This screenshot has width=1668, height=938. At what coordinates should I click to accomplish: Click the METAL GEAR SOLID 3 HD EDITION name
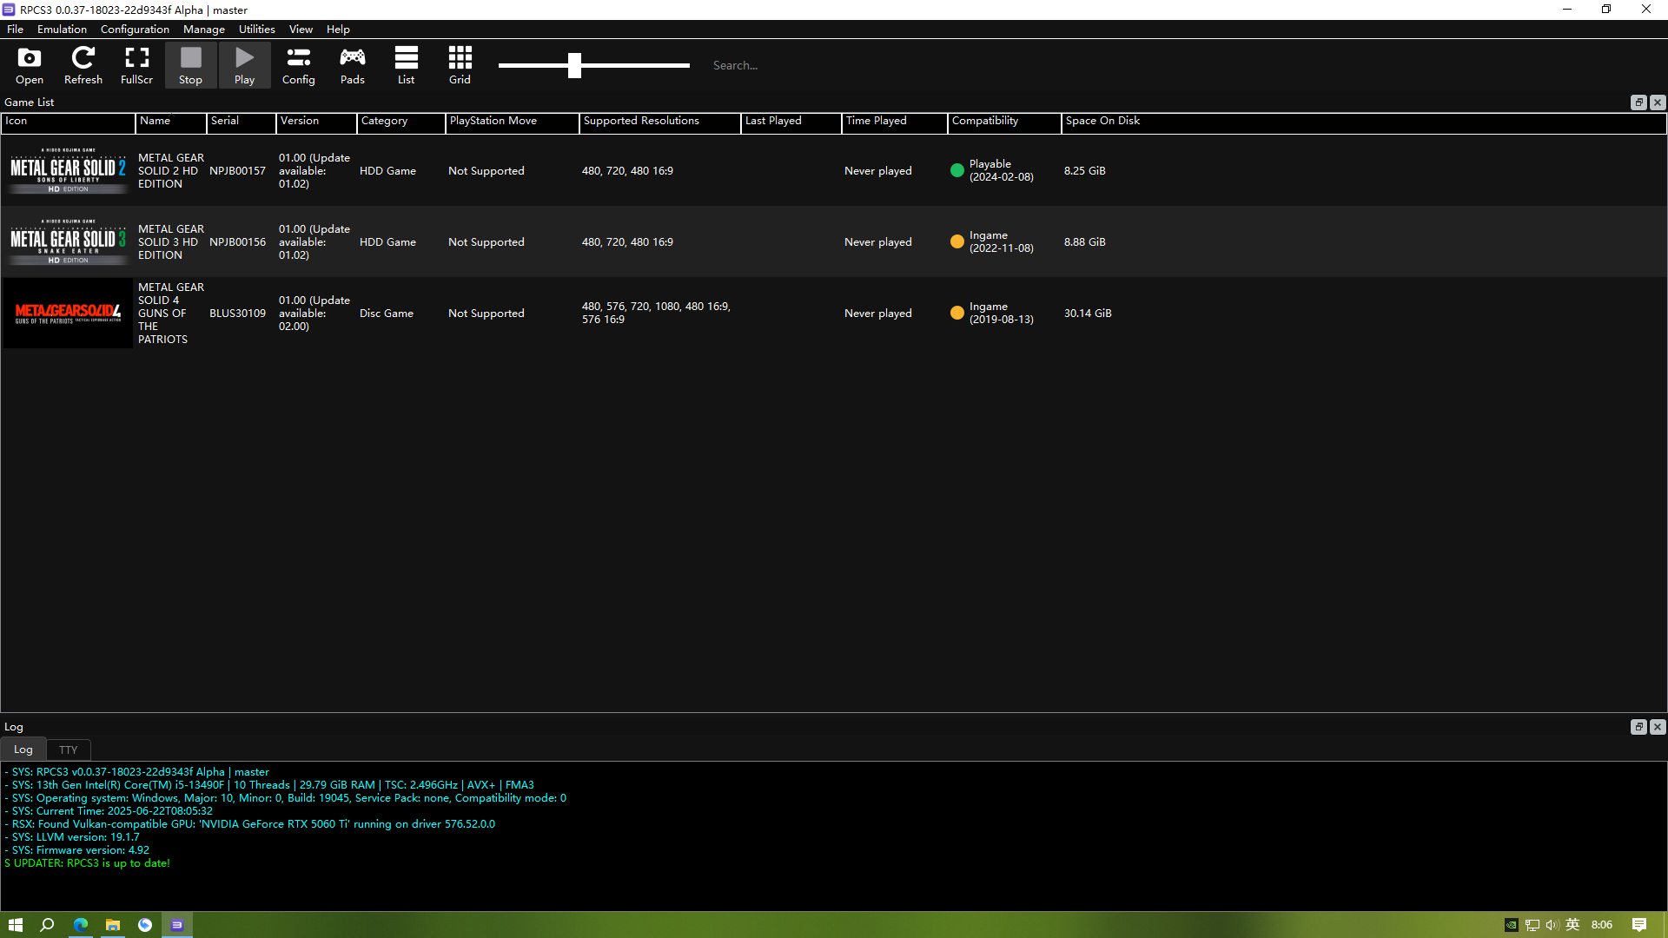tap(171, 241)
